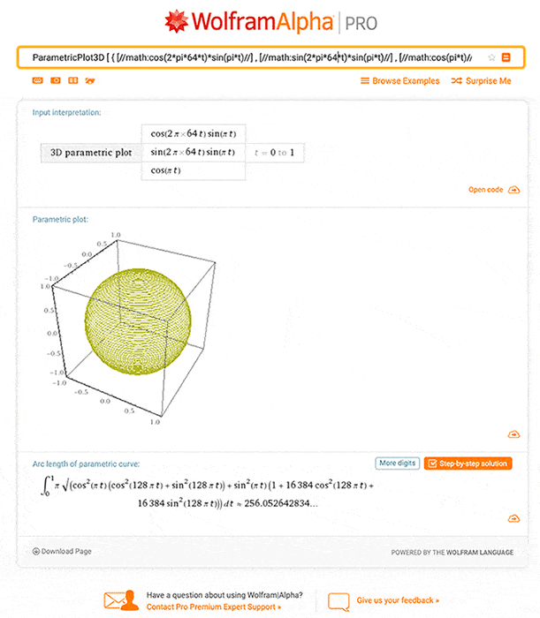
Task: Click Surprise Me shuffle link
Action: [481, 81]
